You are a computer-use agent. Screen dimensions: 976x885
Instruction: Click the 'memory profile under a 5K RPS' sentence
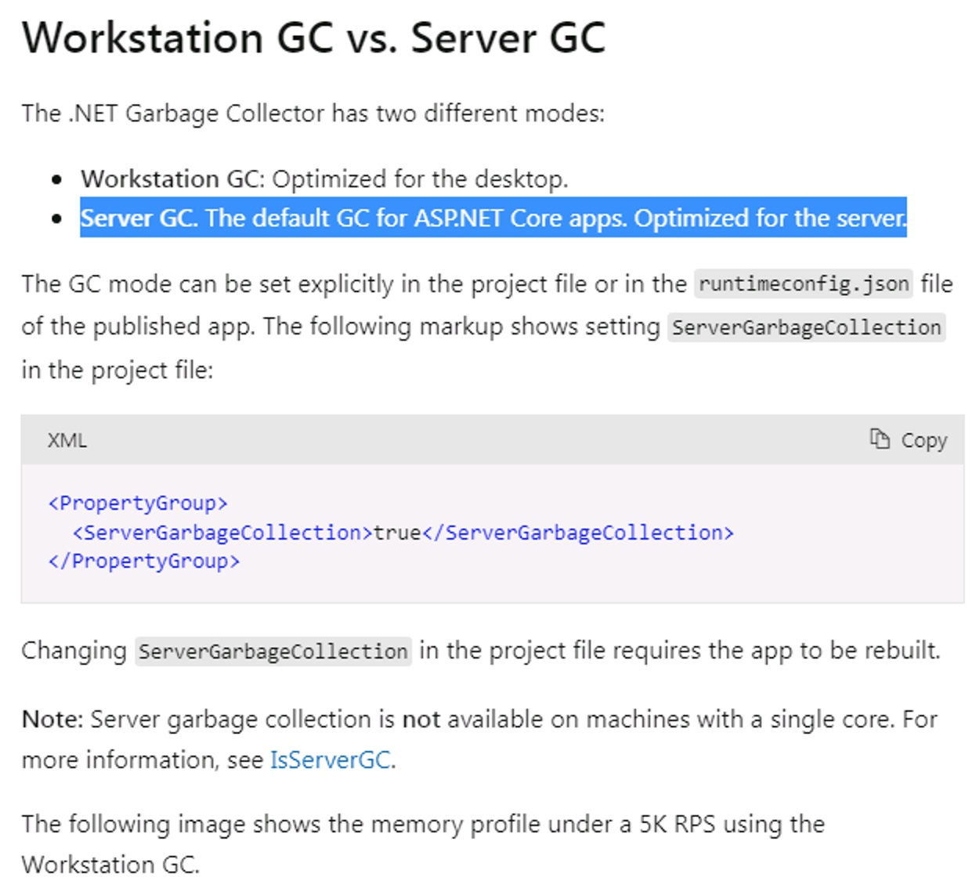423,844
